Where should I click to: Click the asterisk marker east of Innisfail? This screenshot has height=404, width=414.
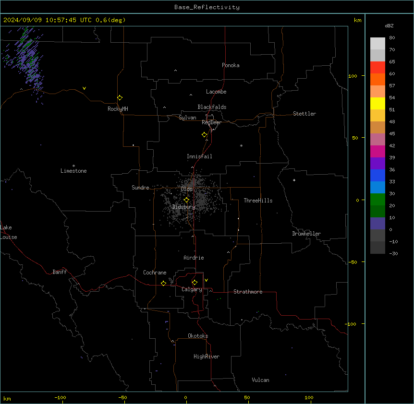pos(241,145)
